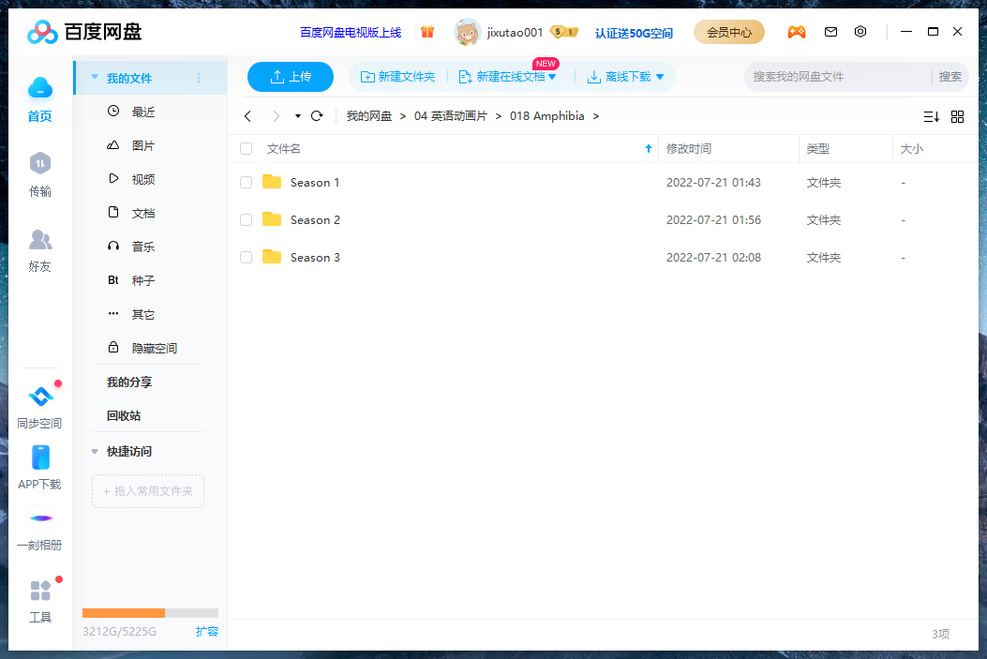Click the Season 3 folder icon
The width and height of the screenshot is (987, 659).
point(272,257)
